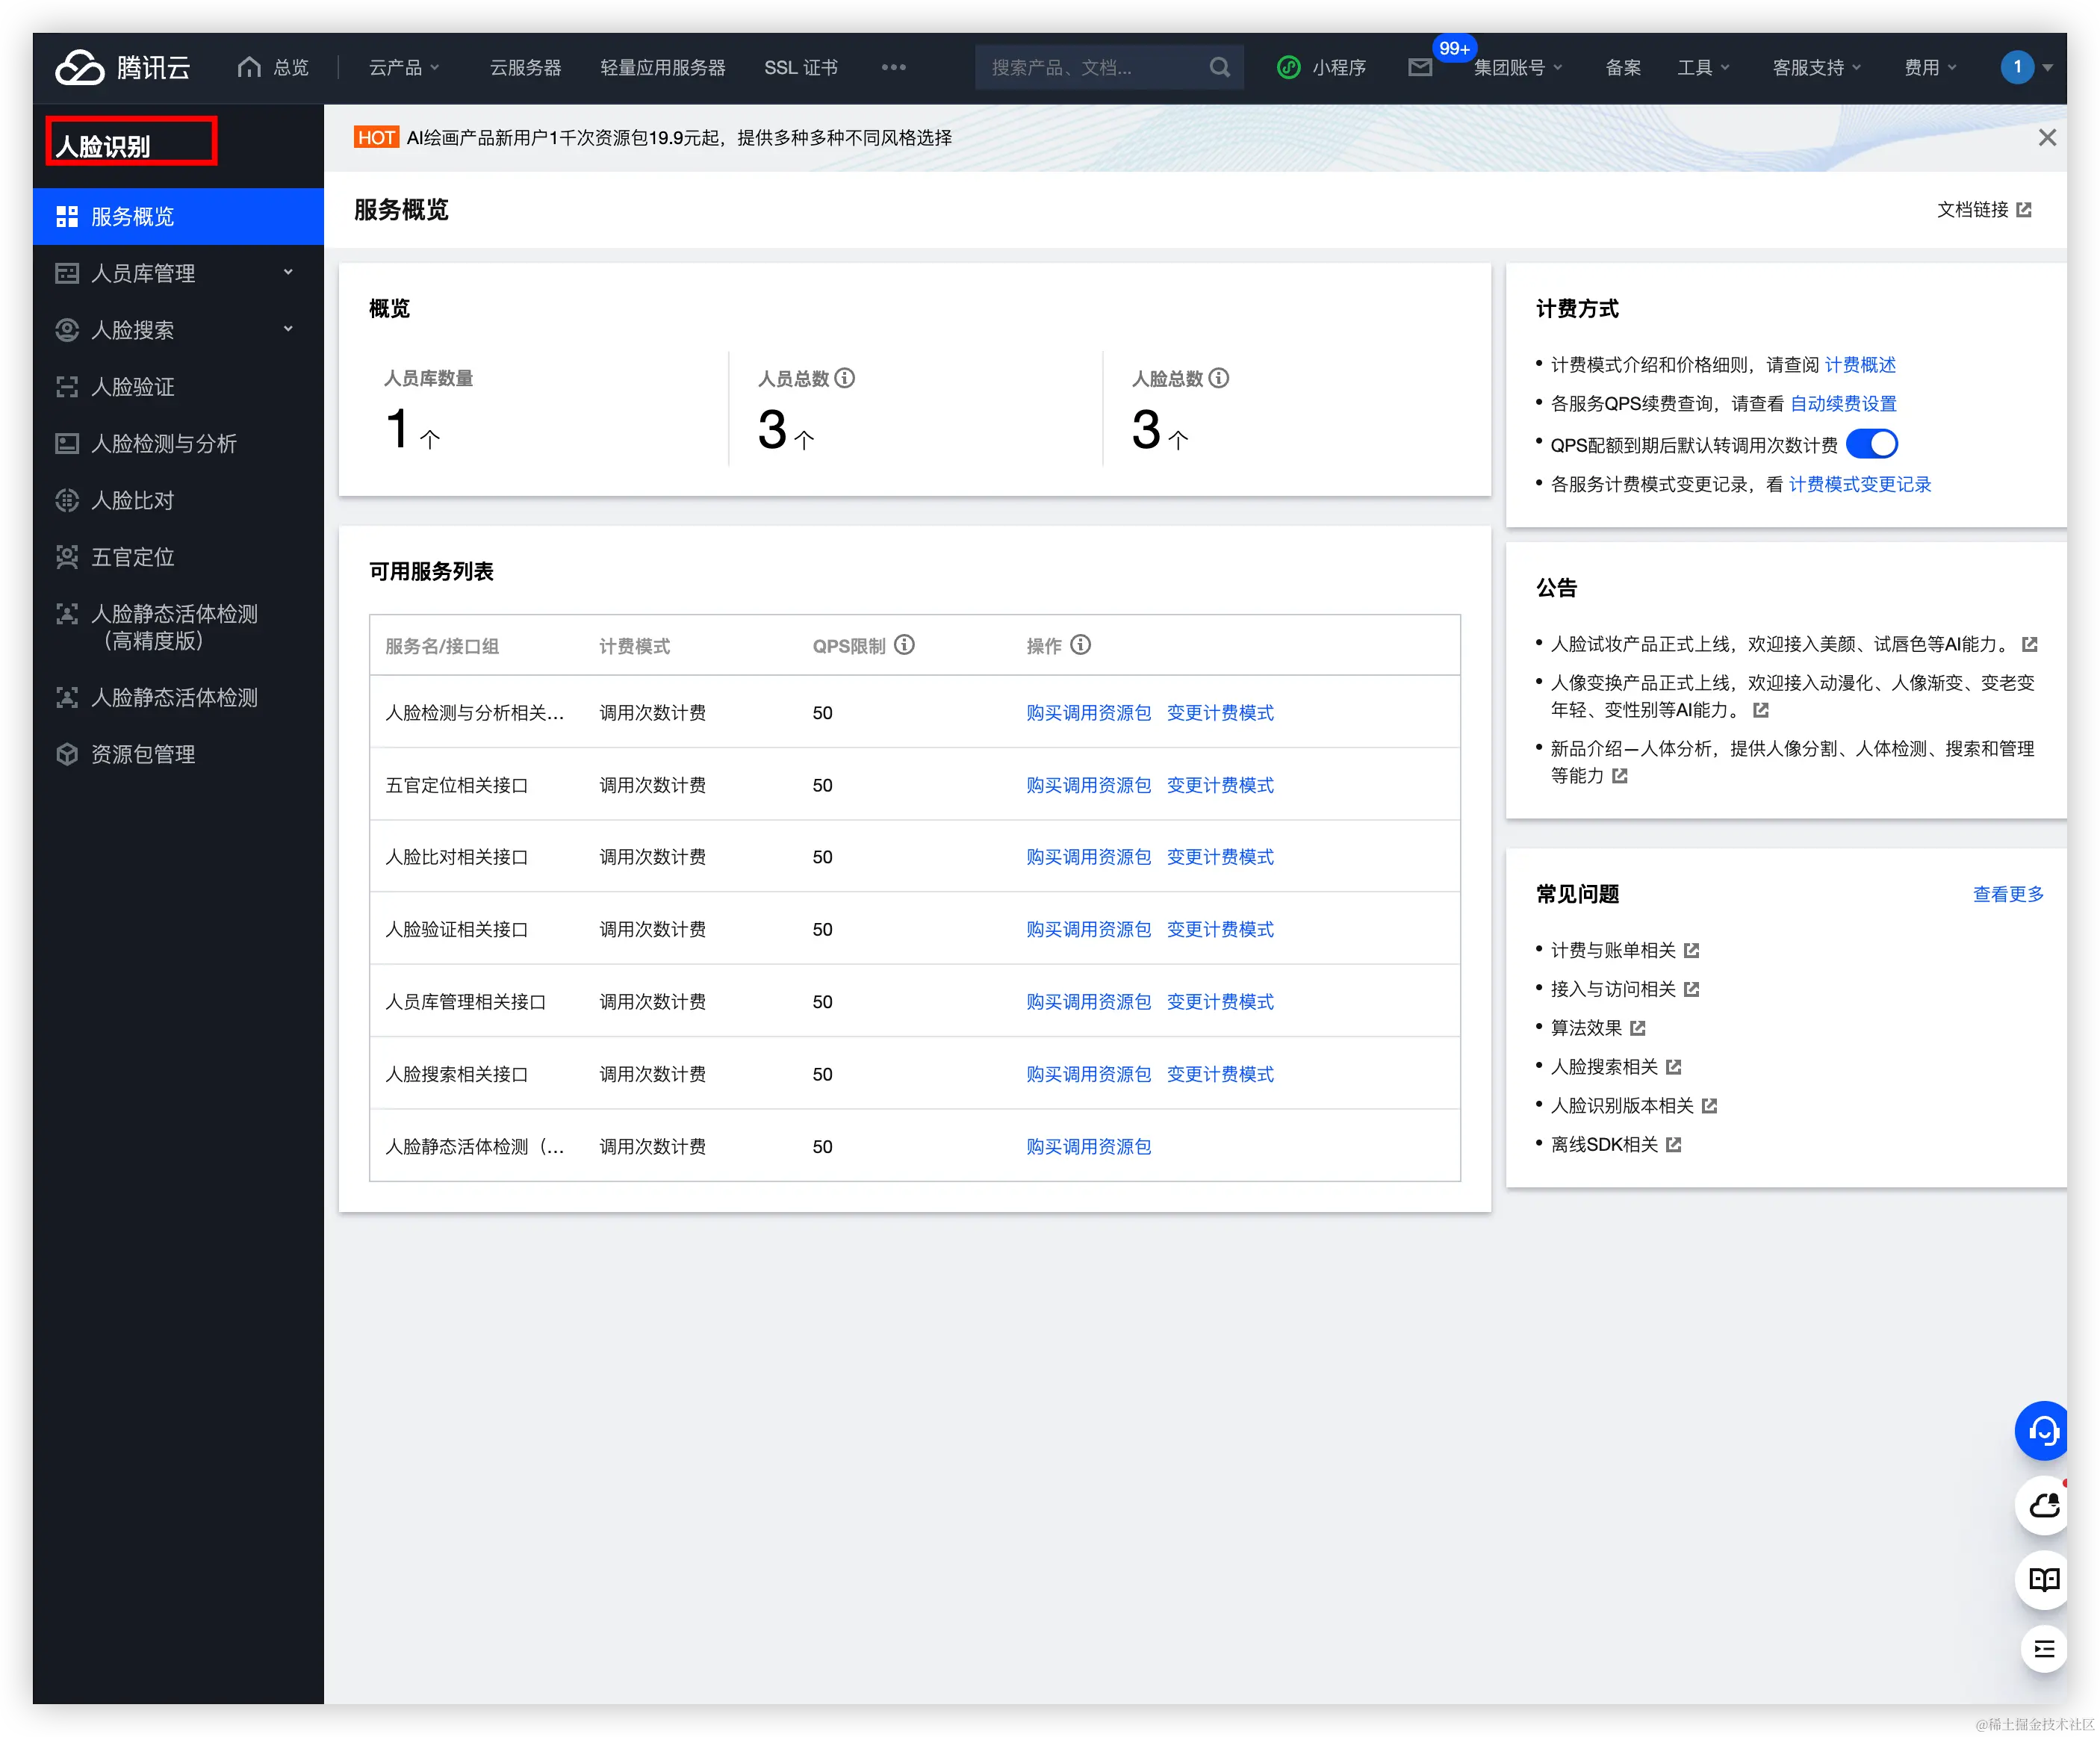Select 人脸比对 in the sidebar
This screenshot has height=1737, width=2100.
133,500
